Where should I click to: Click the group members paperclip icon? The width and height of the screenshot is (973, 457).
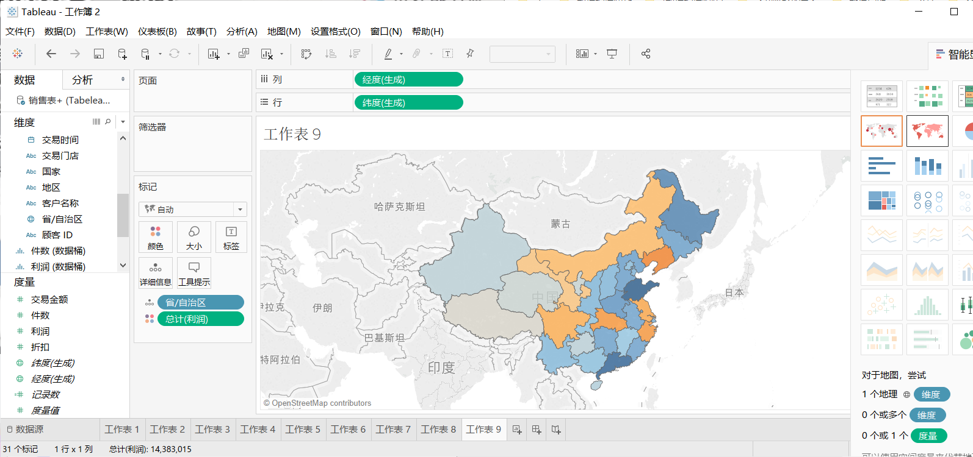(416, 54)
